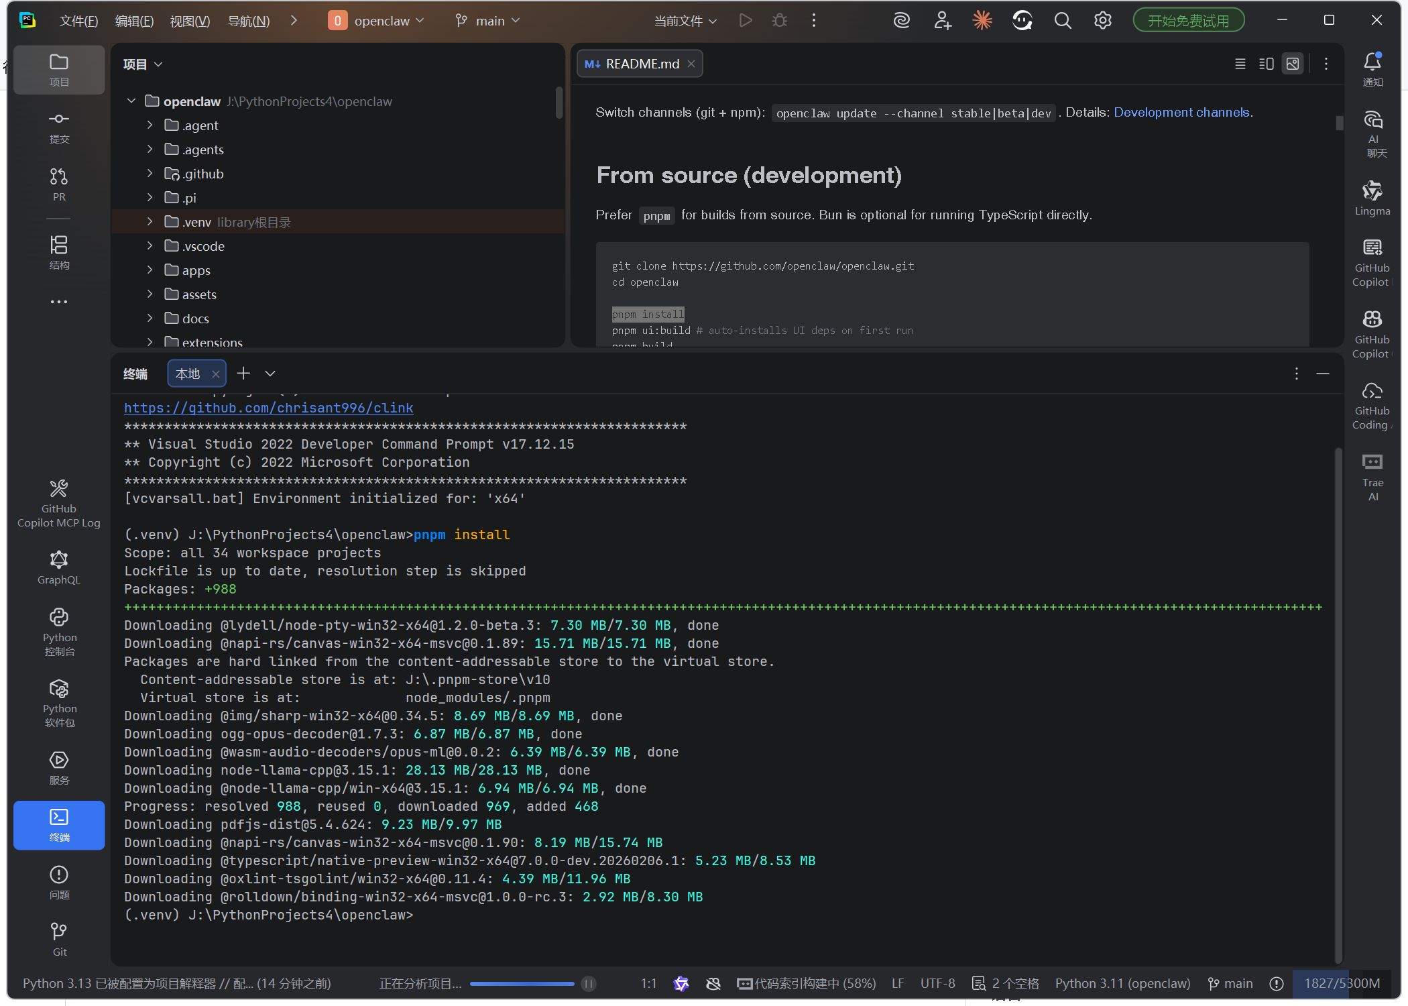Open the Python Packages panel
The height and width of the screenshot is (1006, 1408).
[x=59, y=704]
